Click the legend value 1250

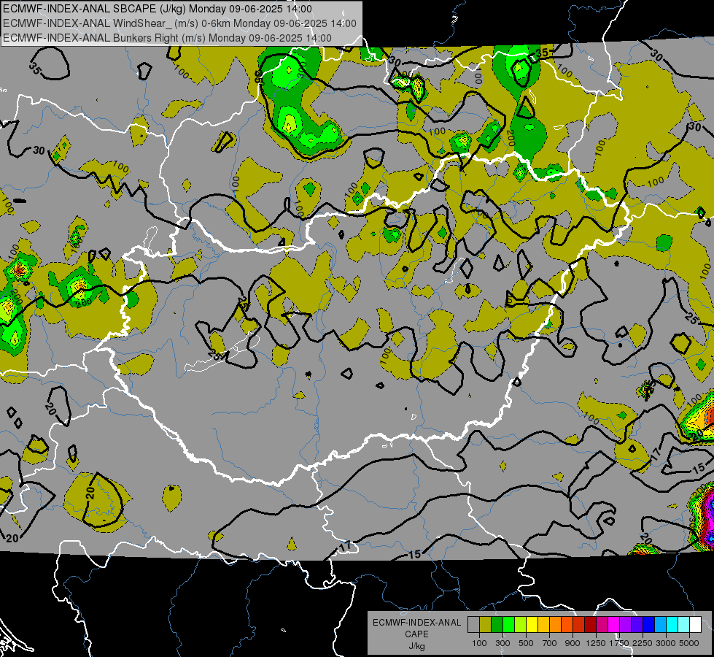[x=596, y=643]
